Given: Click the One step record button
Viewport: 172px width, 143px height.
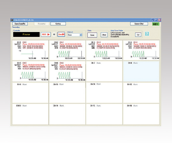Looking at the screenshot, I should click(61, 34).
